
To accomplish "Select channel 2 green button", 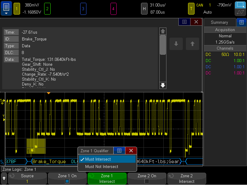I will point(47,9).
